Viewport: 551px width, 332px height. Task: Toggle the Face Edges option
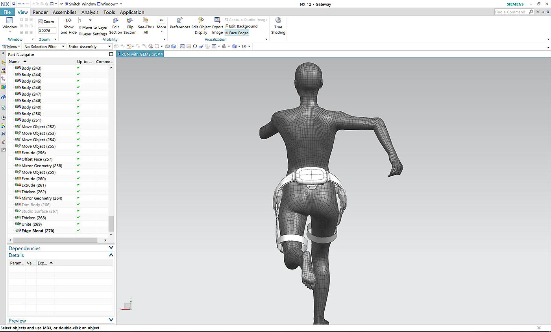[237, 33]
